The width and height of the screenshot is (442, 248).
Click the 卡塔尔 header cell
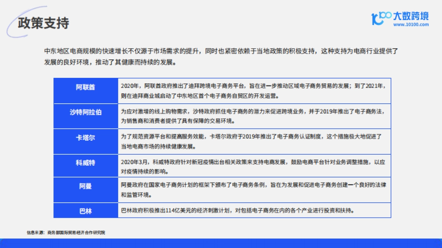tap(85, 138)
